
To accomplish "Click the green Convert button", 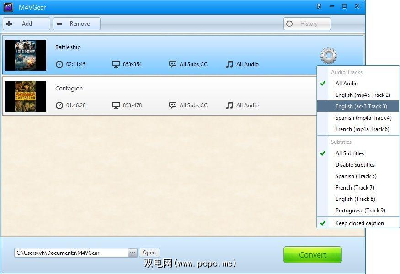I will [x=313, y=255].
